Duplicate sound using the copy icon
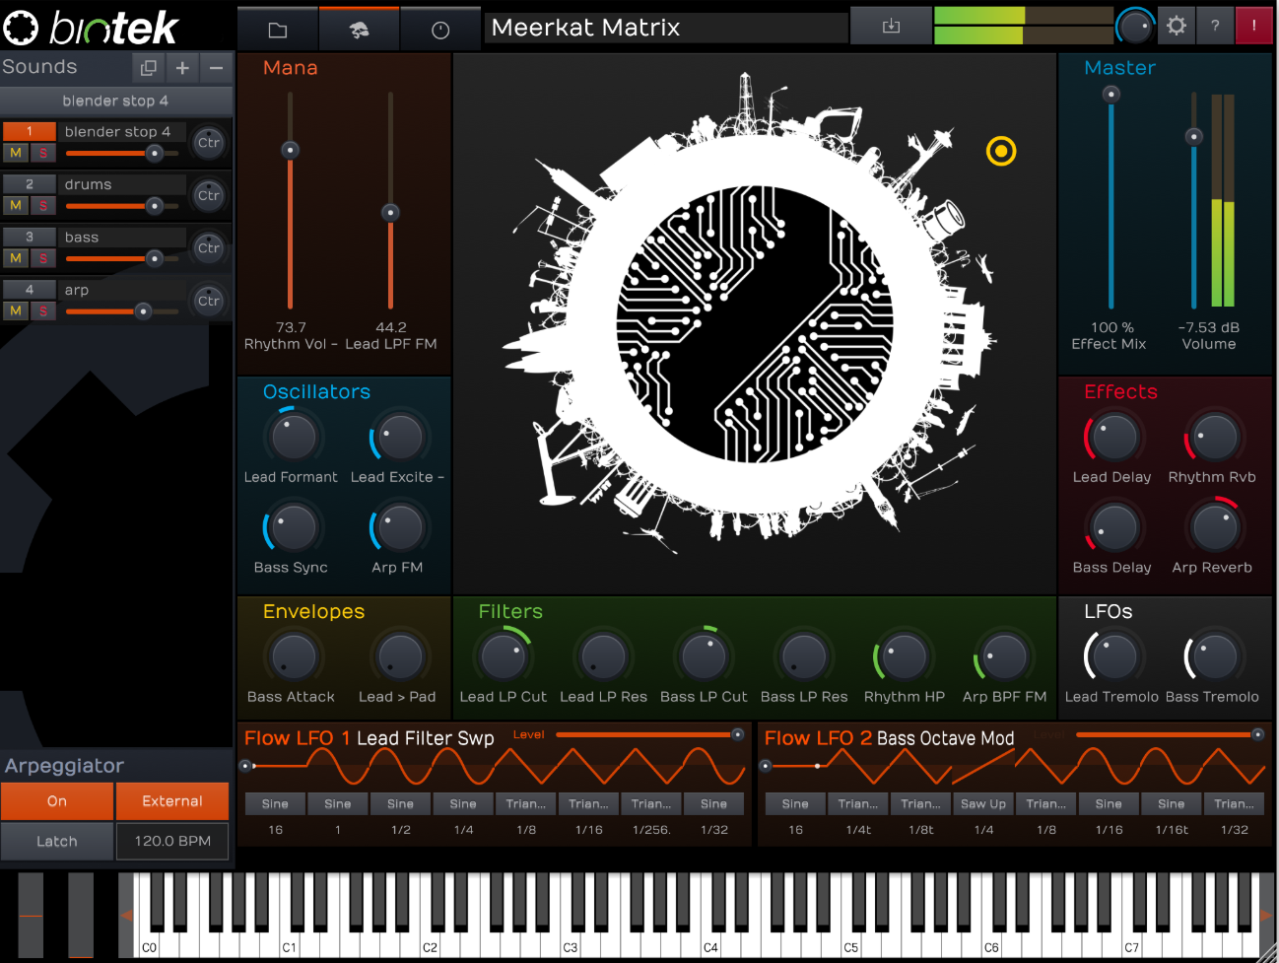 149,68
